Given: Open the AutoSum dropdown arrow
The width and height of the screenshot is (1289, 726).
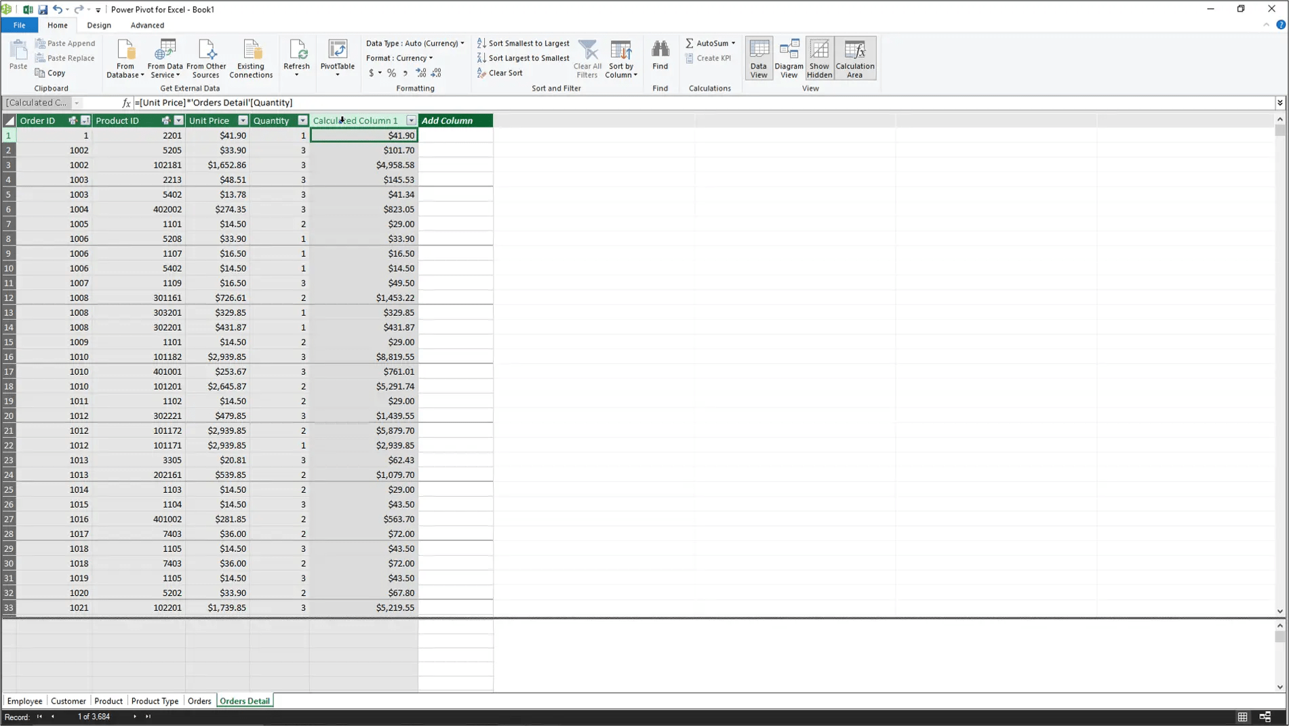Looking at the screenshot, I should [733, 43].
